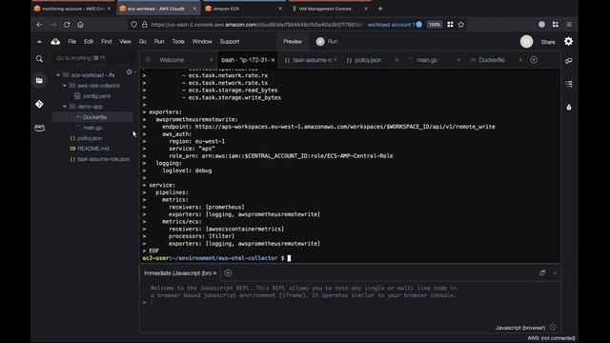
Task: Open the Environment file tree icon
Action: click(39, 80)
